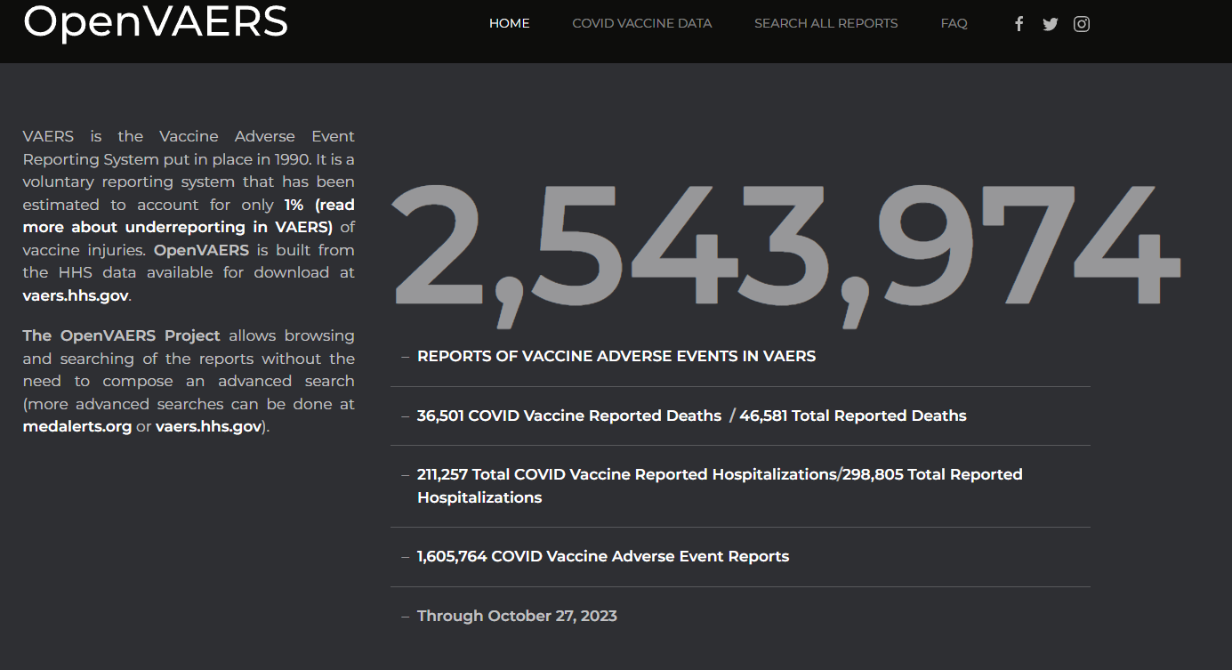Open the Twitter social icon

tap(1051, 24)
